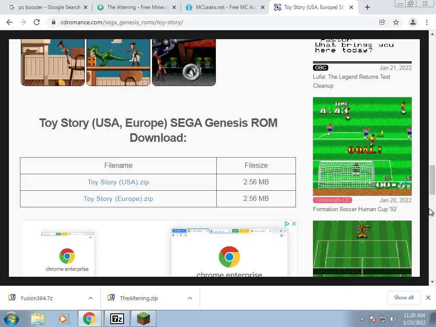Open a new tab with plus

pos(367,7)
